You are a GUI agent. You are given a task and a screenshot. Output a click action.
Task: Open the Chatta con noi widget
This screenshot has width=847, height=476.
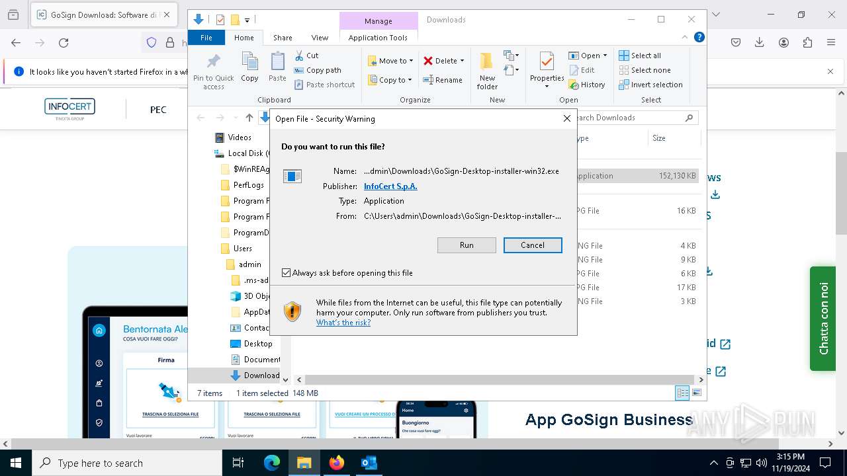(x=823, y=319)
